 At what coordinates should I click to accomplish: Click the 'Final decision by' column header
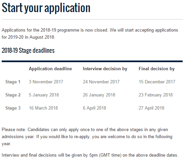click(x=156, y=69)
